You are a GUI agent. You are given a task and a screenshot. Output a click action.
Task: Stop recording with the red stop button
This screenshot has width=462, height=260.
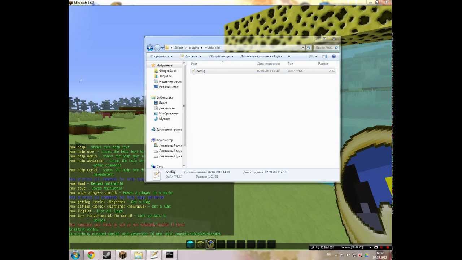click(388, 247)
